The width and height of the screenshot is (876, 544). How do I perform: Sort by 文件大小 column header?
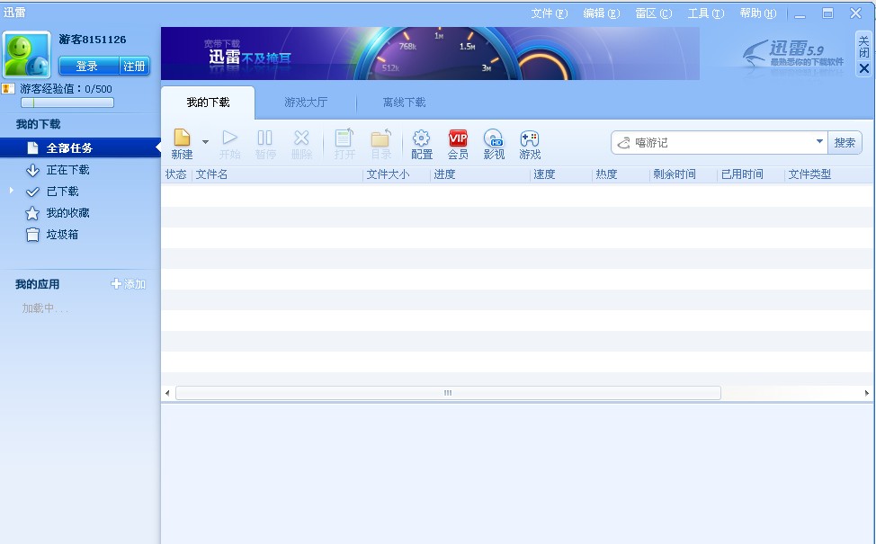[x=388, y=174]
